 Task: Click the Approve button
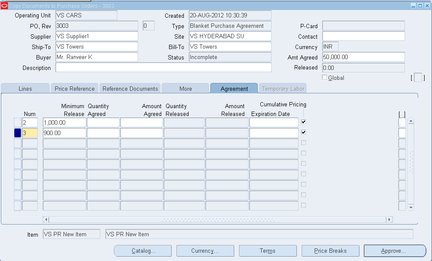click(394, 251)
